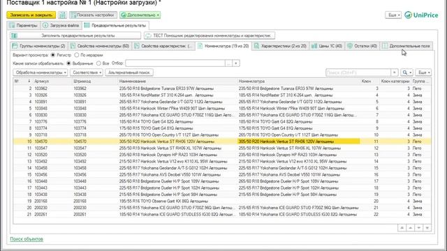The width and height of the screenshot is (447, 251).
Task: Open the Соответствия dropdown
Action: click(x=87, y=73)
